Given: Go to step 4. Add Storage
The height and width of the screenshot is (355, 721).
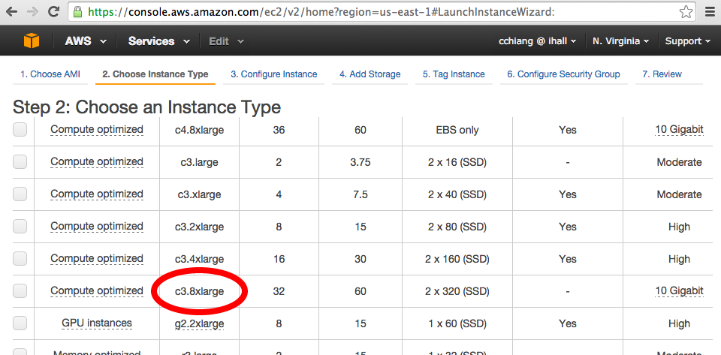Looking at the screenshot, I should [370, 74].
